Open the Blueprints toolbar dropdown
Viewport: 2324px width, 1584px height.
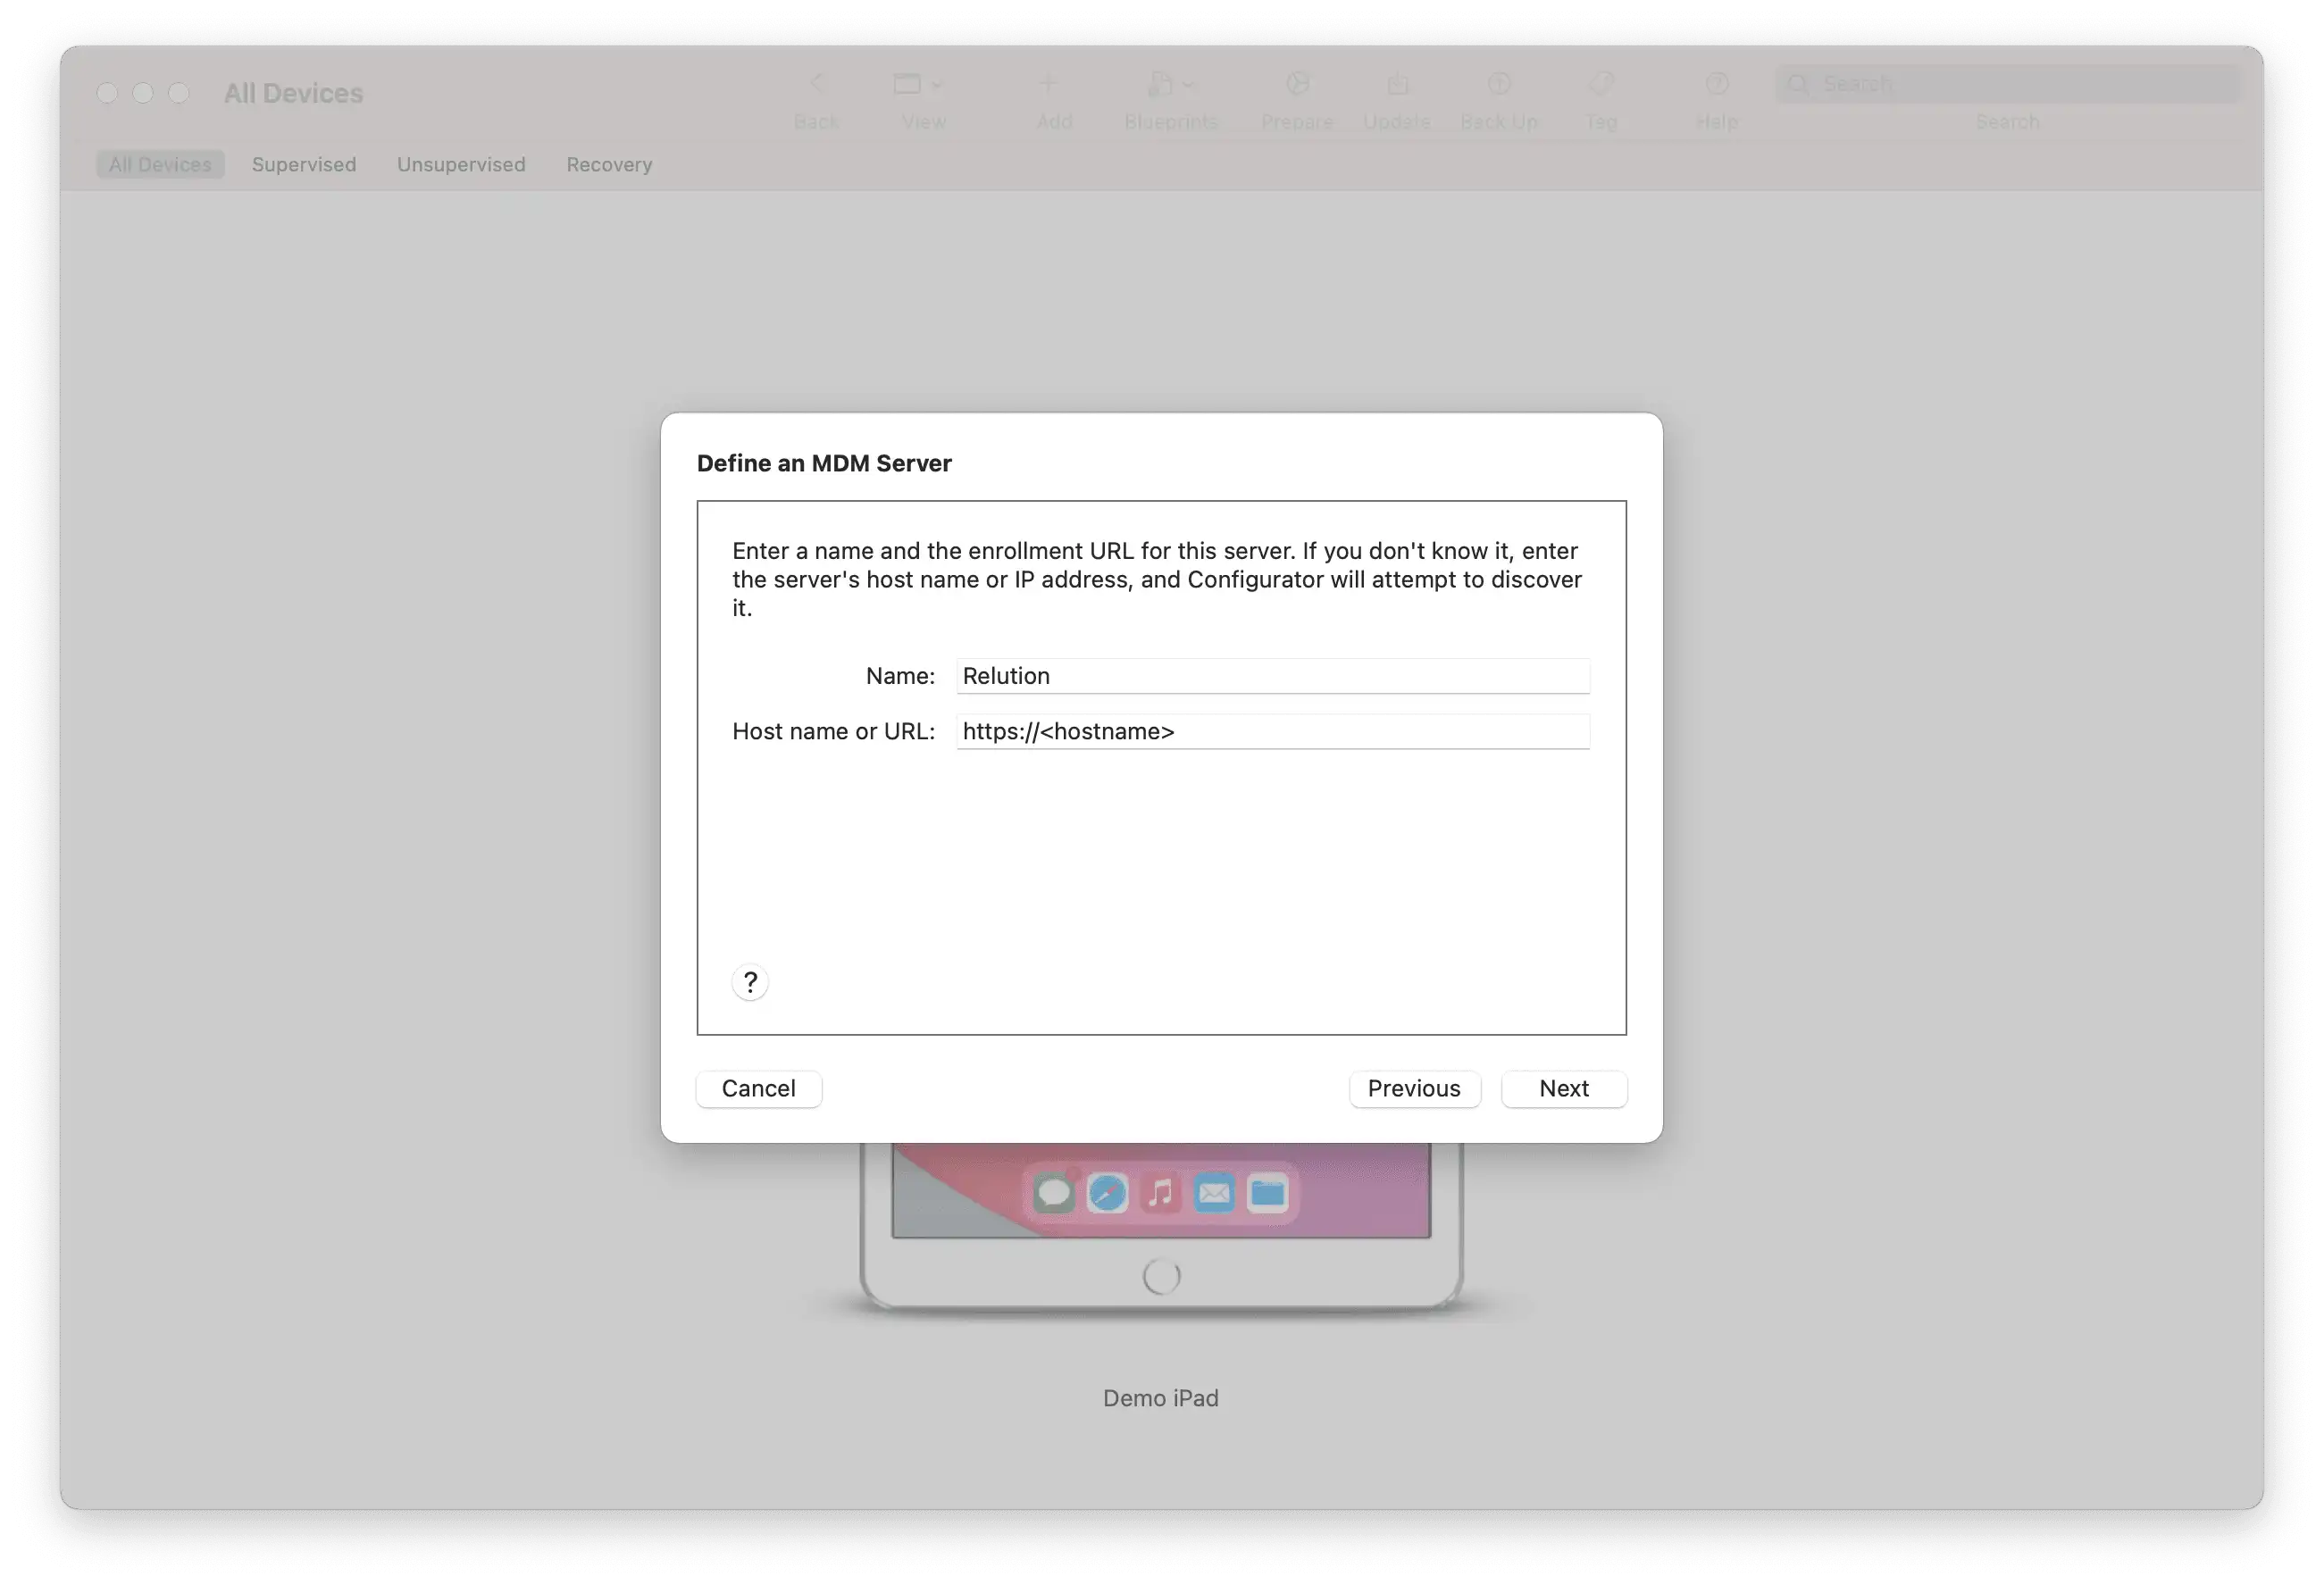(x=1170, y=84)
